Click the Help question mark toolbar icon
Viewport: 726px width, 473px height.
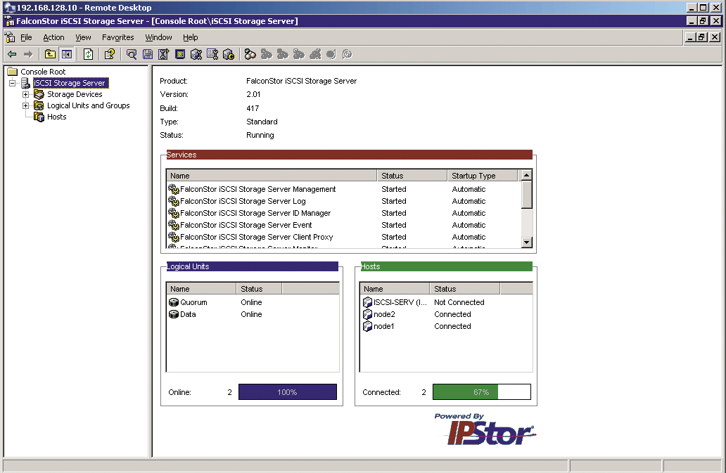pyautogui.click(x=109, y=54)
